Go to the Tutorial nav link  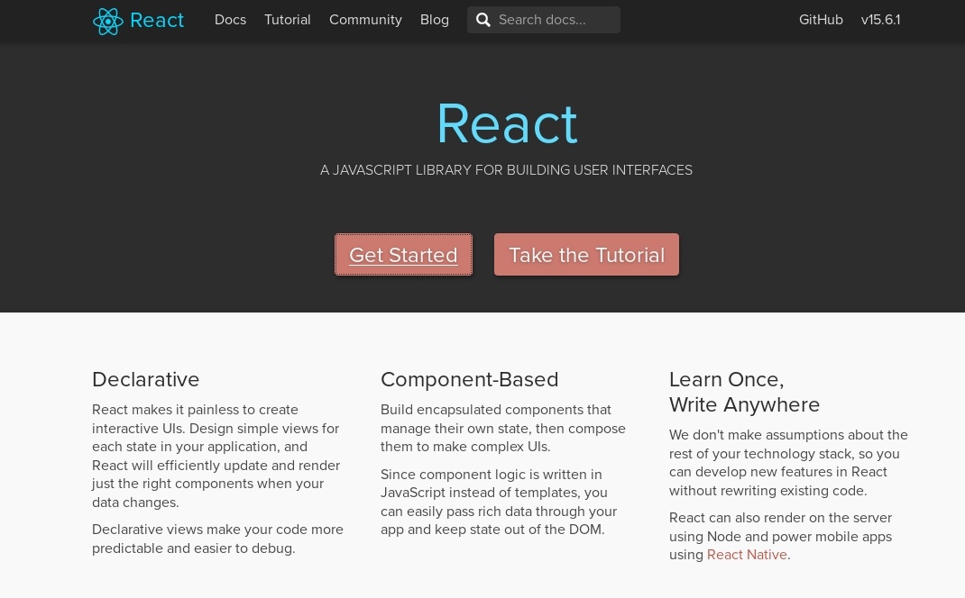(x=288, y=20)
